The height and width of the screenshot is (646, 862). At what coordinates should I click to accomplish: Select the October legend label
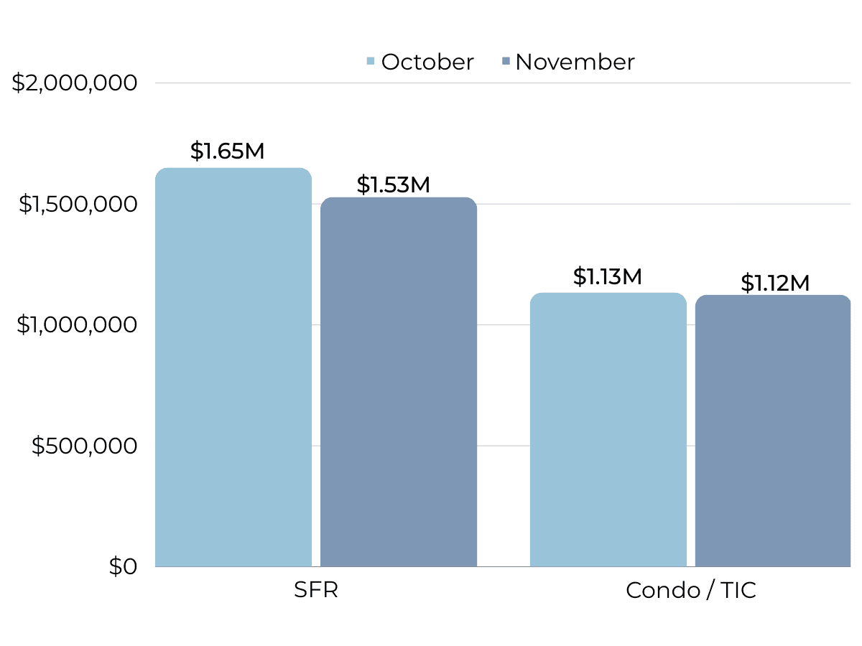point(427,62)
